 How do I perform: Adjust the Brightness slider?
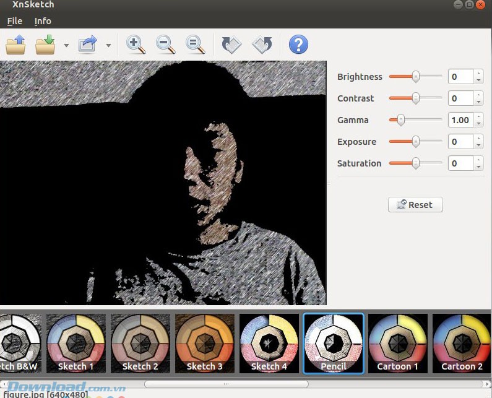coord(415,76)
